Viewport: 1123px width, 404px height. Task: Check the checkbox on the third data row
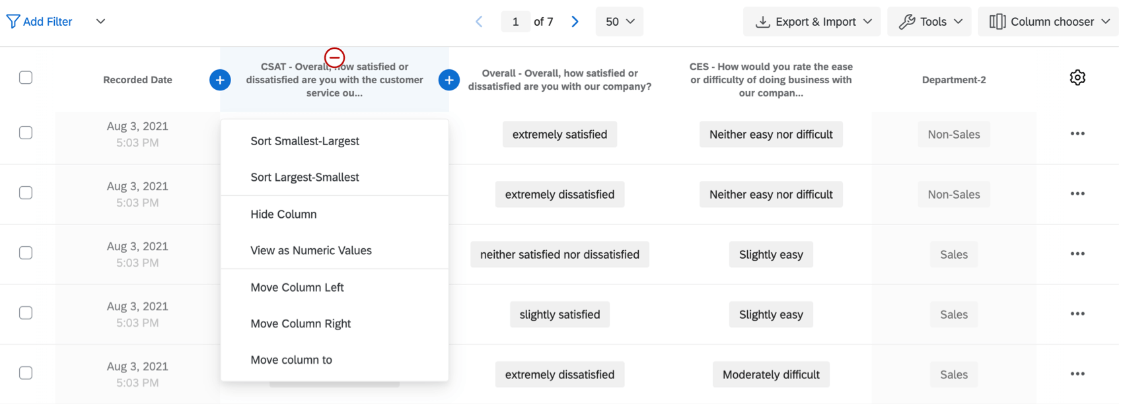click(26, 252)
